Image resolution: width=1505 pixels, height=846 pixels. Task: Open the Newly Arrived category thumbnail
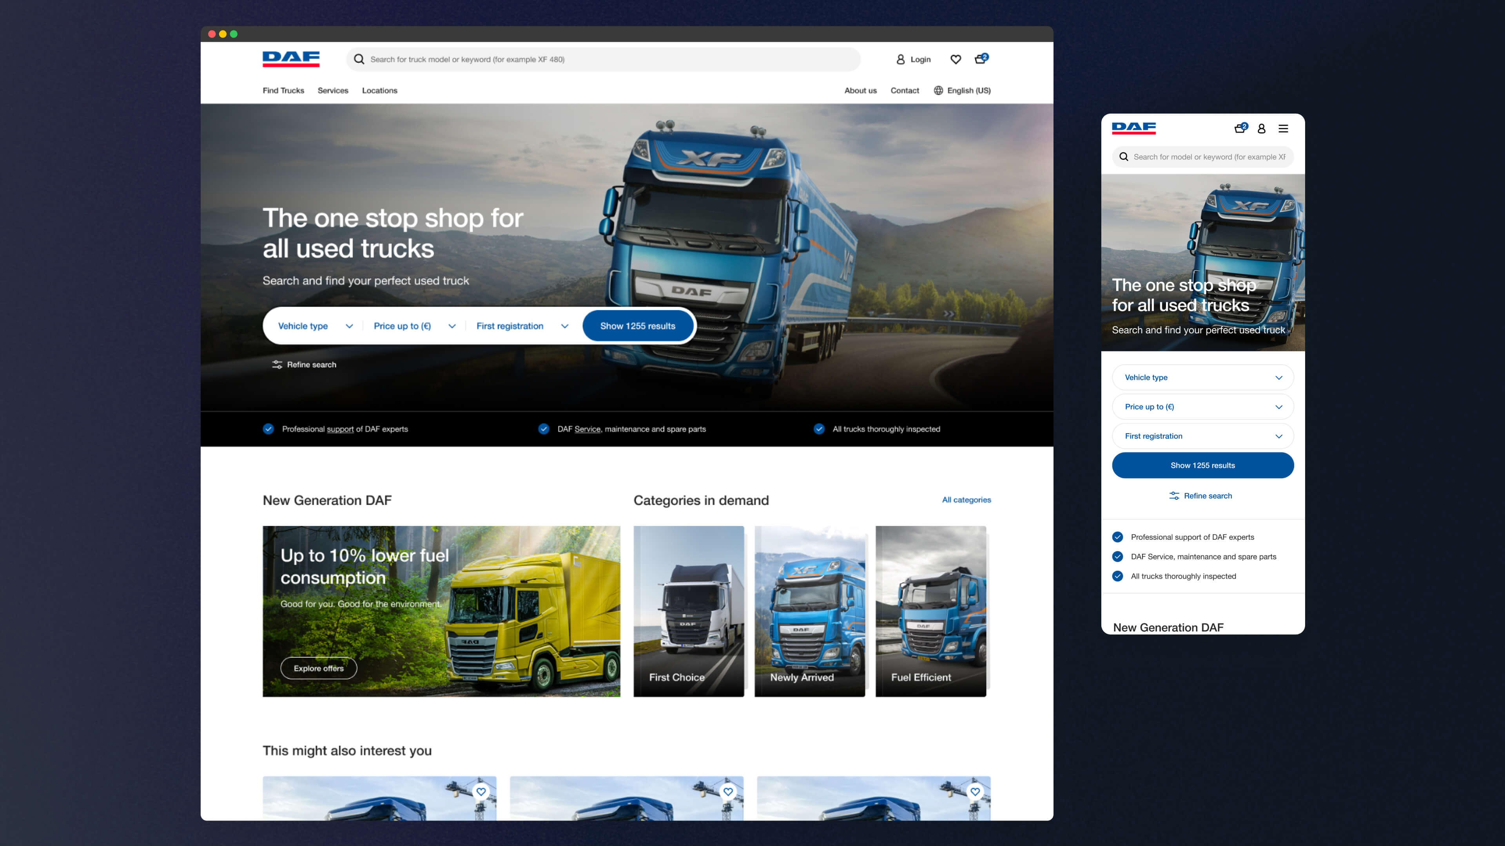[x=809, y=611]
